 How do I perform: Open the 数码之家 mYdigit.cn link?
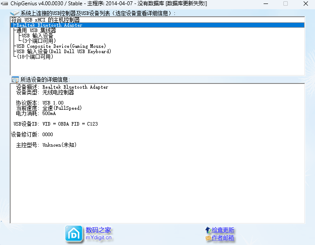(98, 234)
